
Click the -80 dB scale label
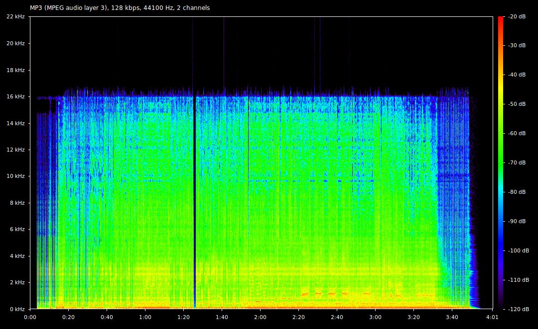point(517,192)
